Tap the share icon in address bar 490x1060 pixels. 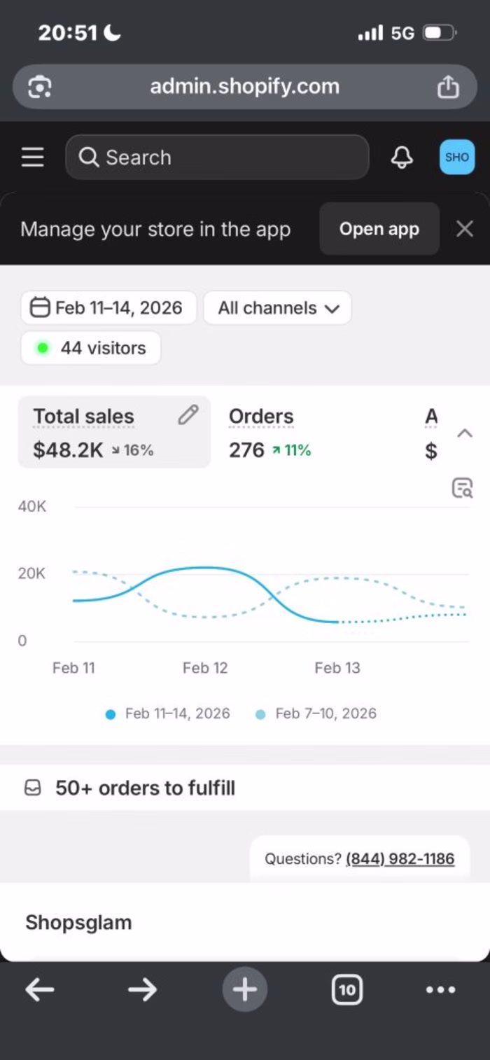(447, 87)
